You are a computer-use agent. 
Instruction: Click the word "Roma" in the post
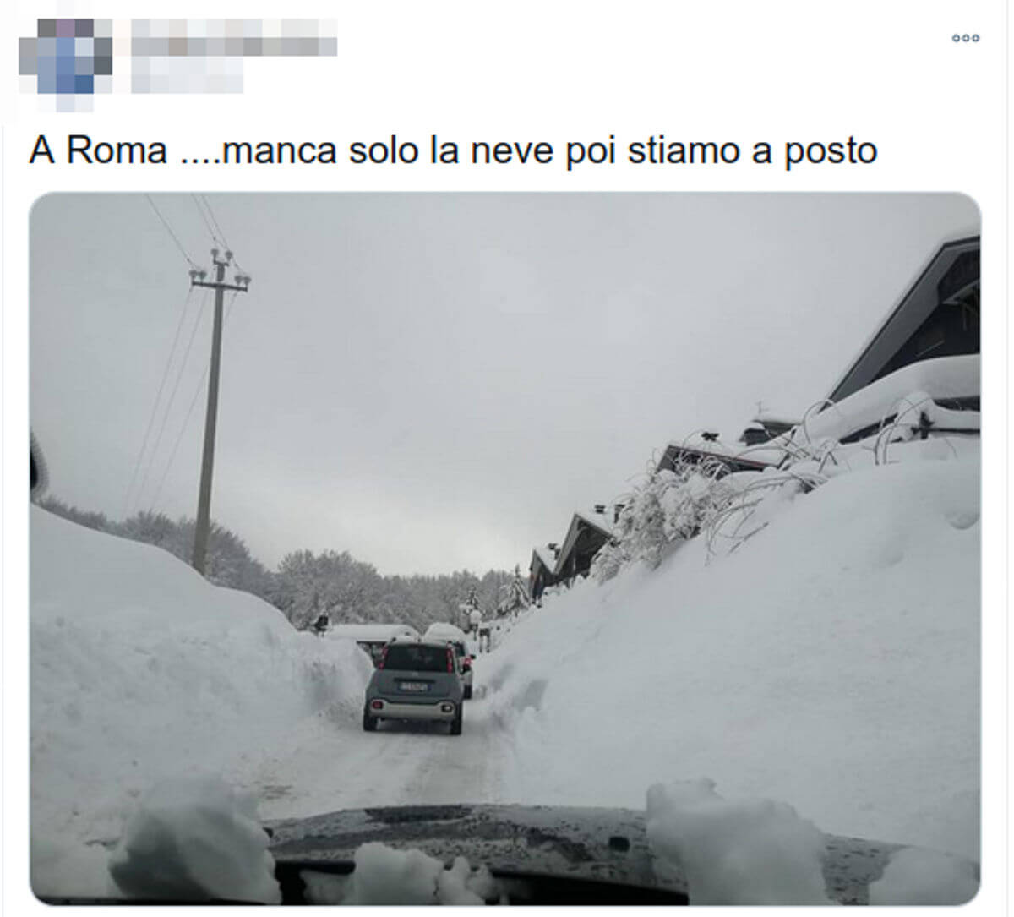[117, 150]
